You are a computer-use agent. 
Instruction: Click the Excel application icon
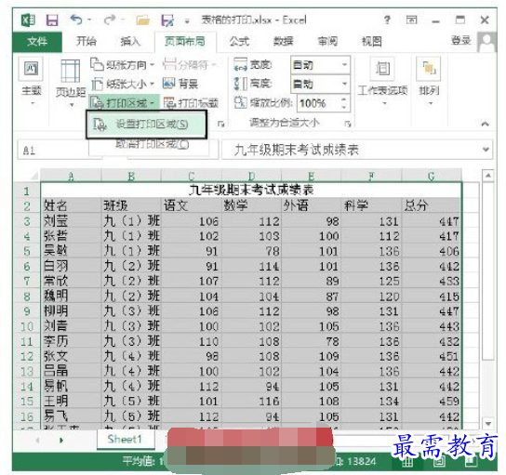pos(28,20)
